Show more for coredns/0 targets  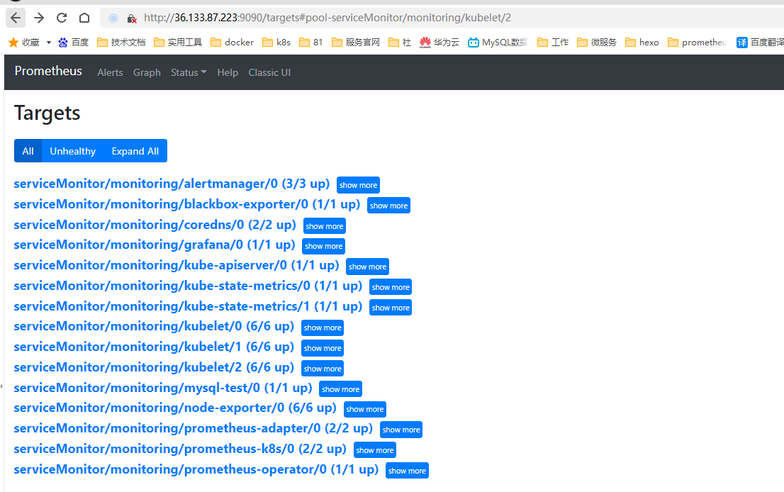coord(325,226)
